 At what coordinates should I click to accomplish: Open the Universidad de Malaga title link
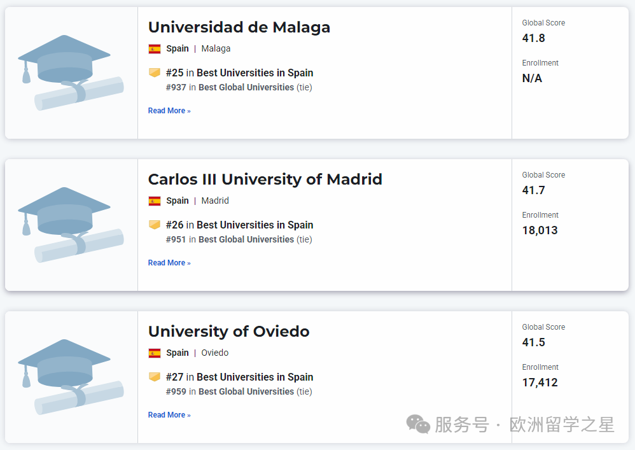pos(239,27)
